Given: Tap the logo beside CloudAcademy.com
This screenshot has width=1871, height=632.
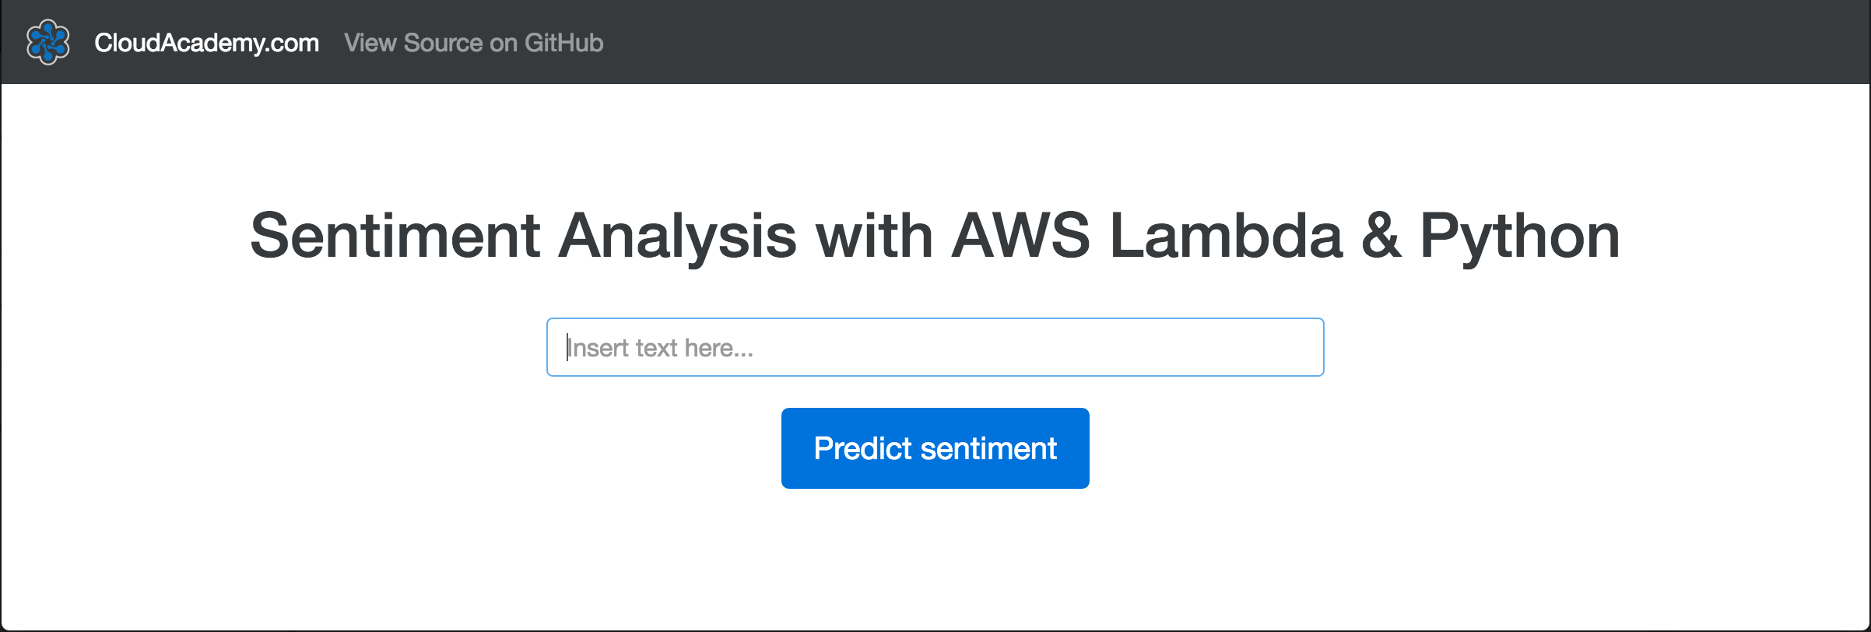Looking at the screenshot, I should 47,42.
